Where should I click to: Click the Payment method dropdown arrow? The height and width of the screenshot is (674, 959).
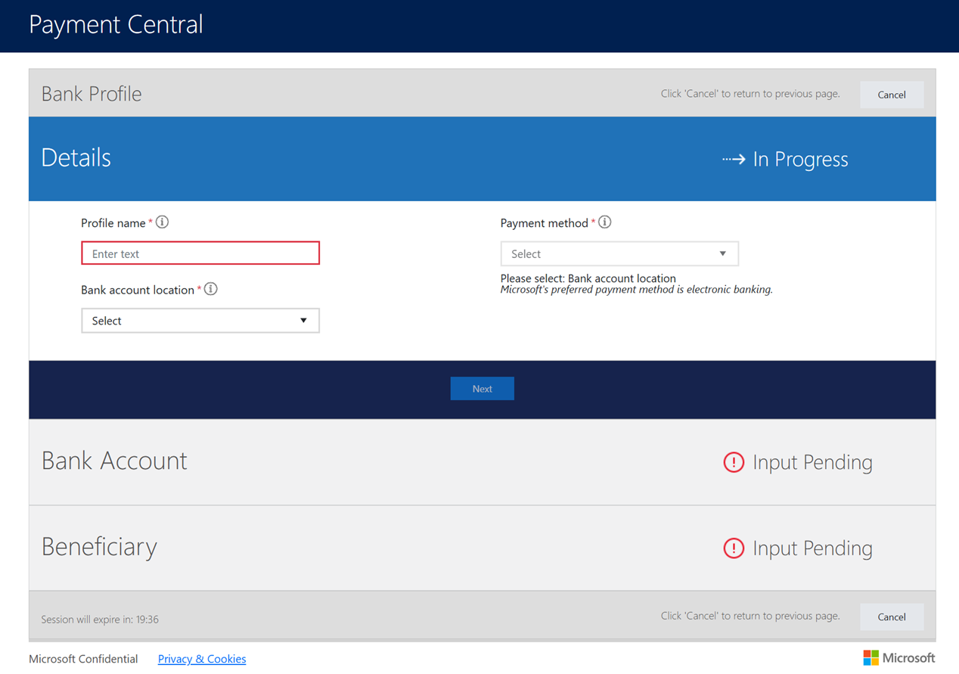point(722,254)
